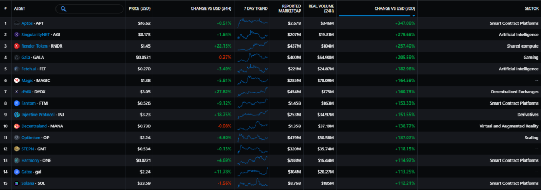The width and height of the screenshot is (541, 190).
Task: Click the Fantom blue logo icon
Action: [x=16, y=103]
